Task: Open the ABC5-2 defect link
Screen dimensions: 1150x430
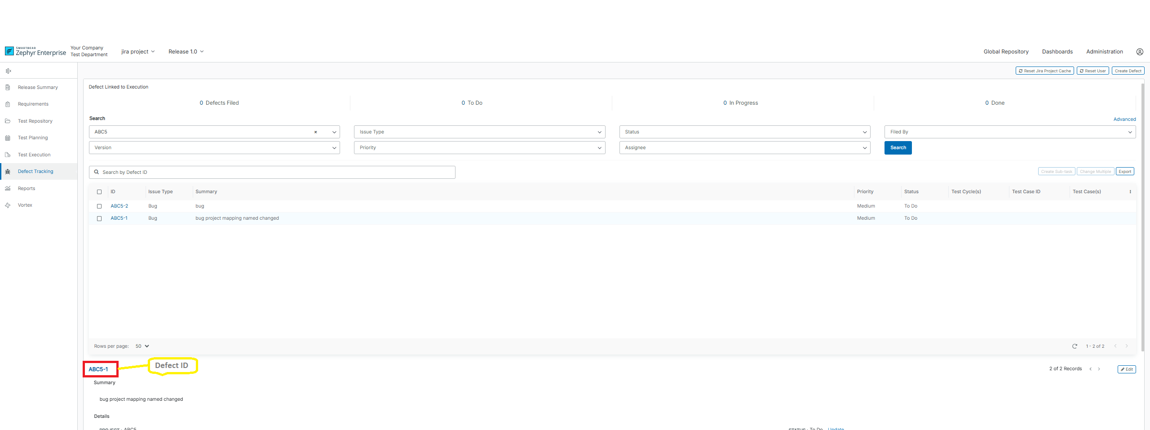Action: pyautogui.click(x=119, y=206)
